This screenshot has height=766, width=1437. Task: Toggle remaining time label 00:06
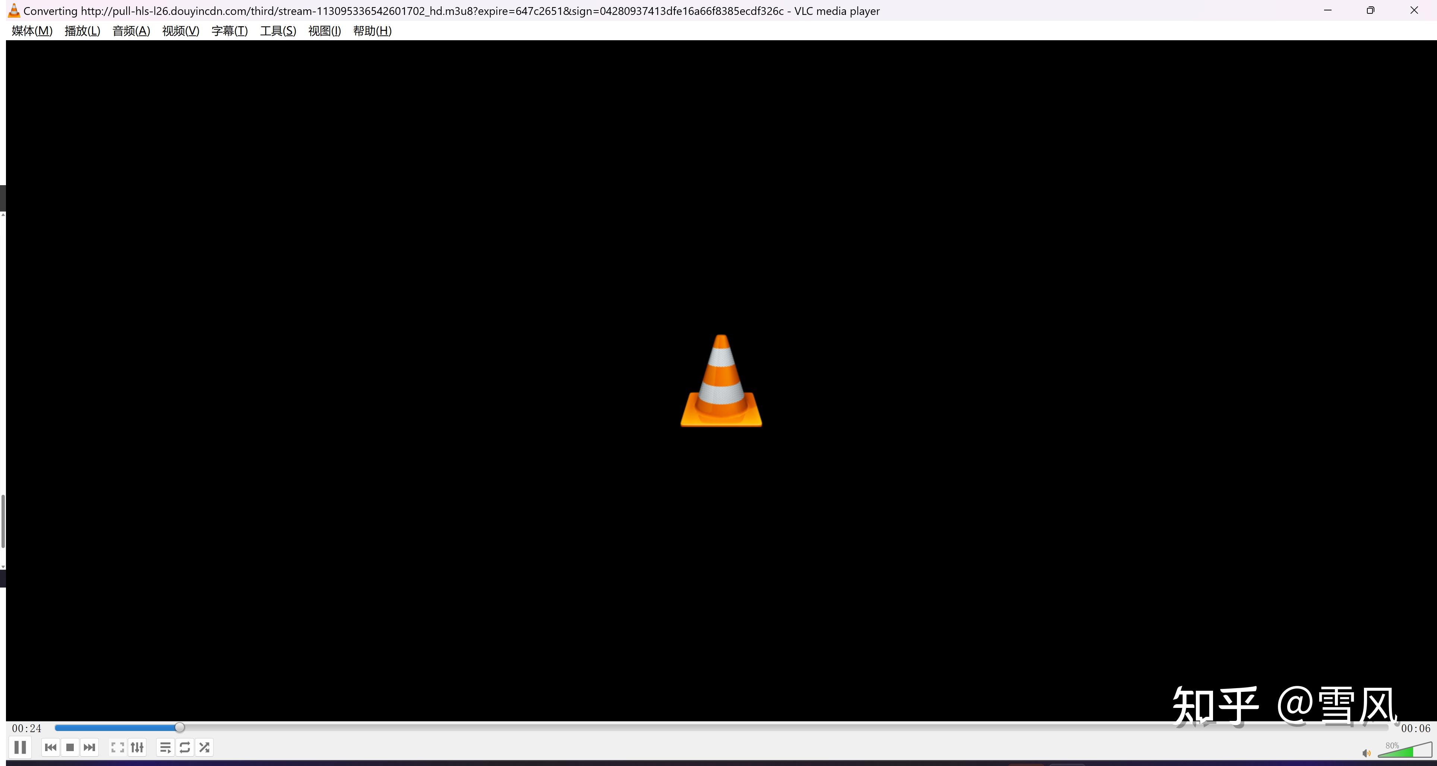click(1416, 728)
